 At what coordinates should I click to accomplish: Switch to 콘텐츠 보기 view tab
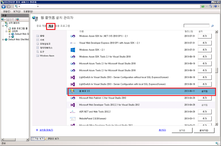[x=52, y=139]
